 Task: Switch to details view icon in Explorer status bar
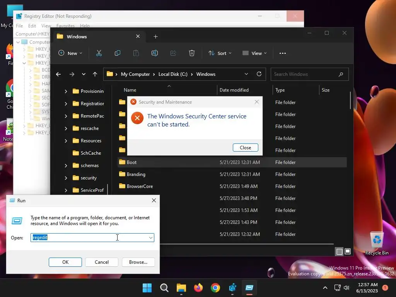339,251
